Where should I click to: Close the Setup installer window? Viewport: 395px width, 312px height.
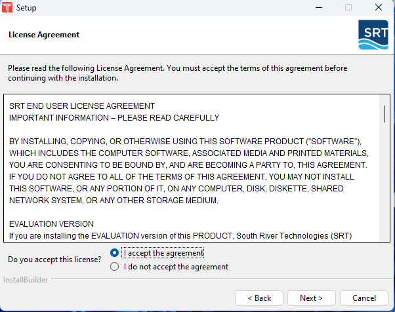[379, 8]
